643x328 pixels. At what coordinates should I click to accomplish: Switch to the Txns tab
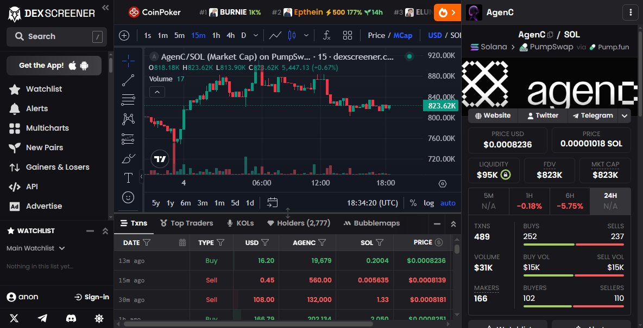(134, 223)
